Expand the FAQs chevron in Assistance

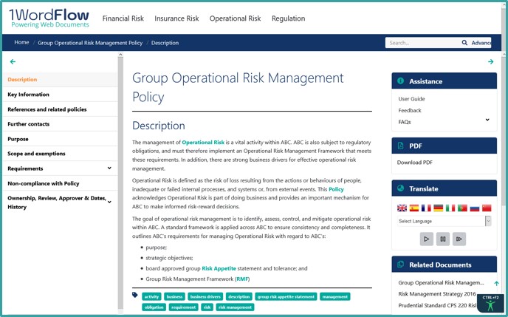point(487,120)
